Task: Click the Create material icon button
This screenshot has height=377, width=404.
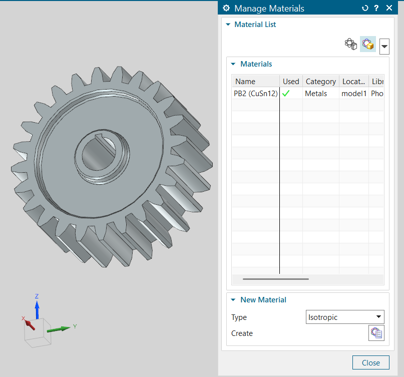Action: (x=376, y=333)
